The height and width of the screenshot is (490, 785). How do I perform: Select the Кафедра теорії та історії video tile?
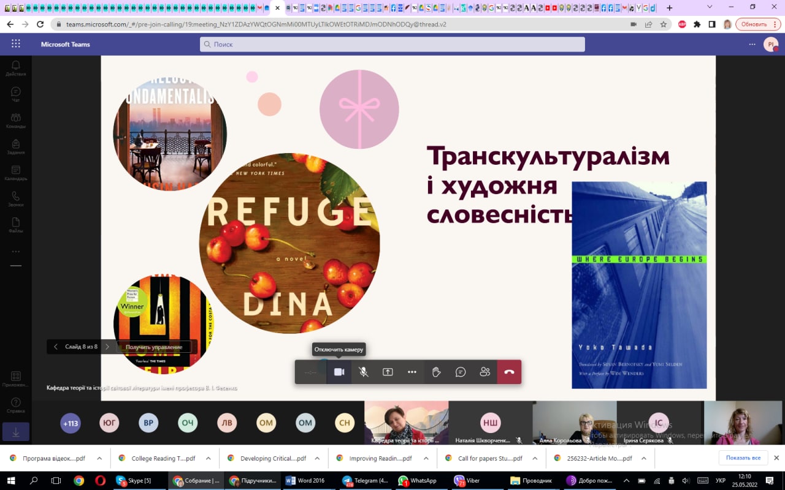tap(406, 423)
